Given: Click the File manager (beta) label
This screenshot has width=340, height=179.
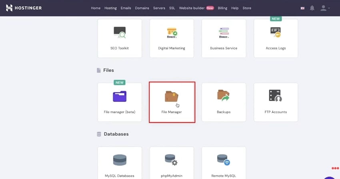Looking at the screenshot, I should click(120, 112).
